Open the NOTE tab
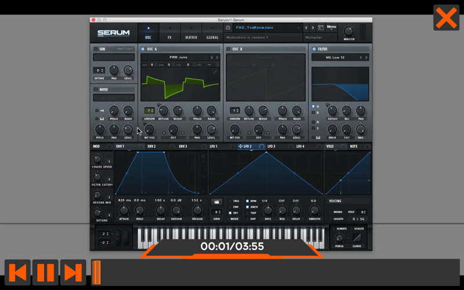This screenshot has height=290, width=464. point(360,147)
